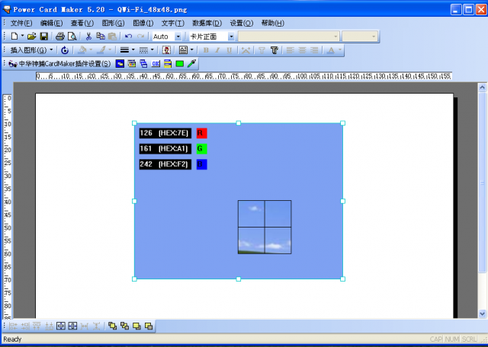Open the 文件(F) menu
The image size is (488, 347).
click(x=21, y=23)
